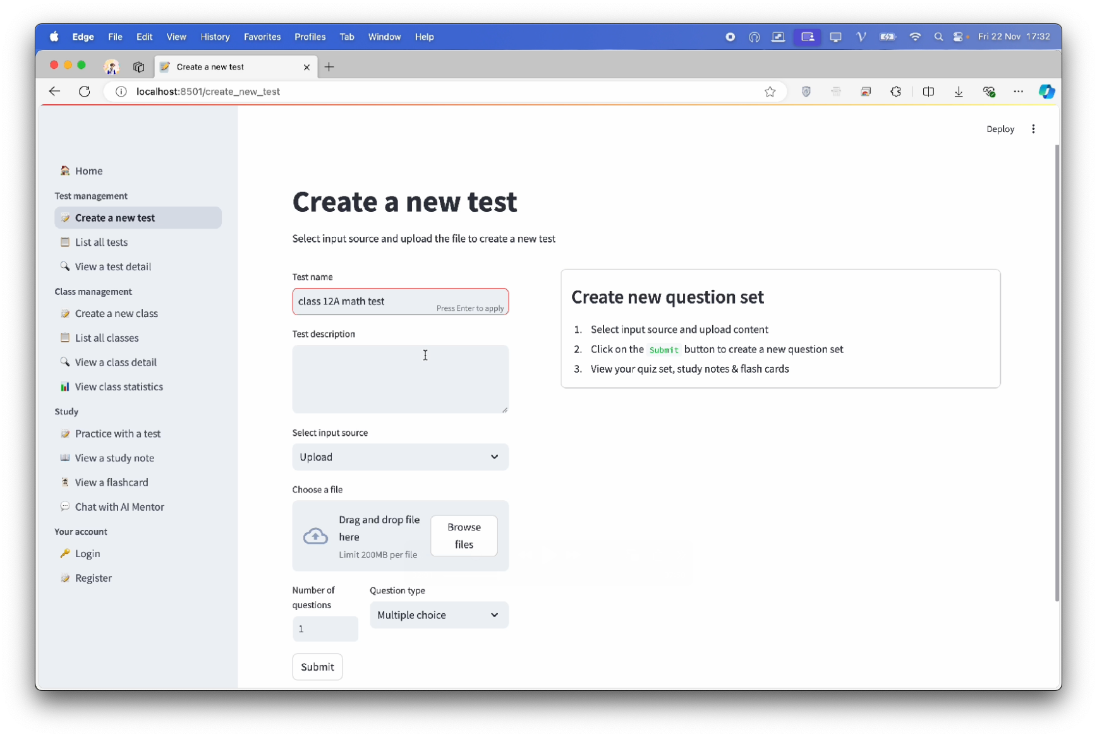Open downloads arrow icon
This screenshot has width=1097, height=737.
click(x=959, y=92)
